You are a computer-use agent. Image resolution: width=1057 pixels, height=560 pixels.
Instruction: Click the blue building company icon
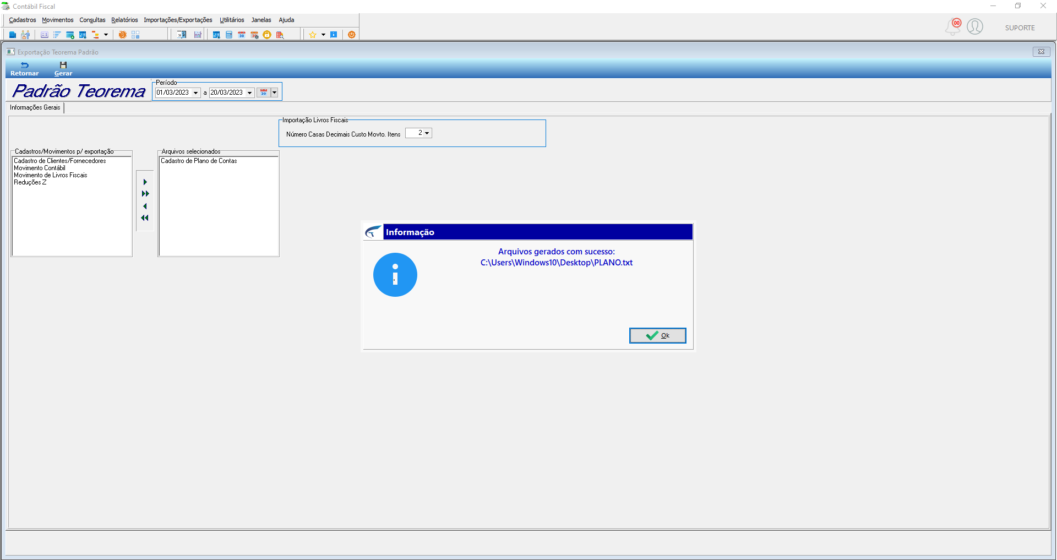click(x=13, y=35)
